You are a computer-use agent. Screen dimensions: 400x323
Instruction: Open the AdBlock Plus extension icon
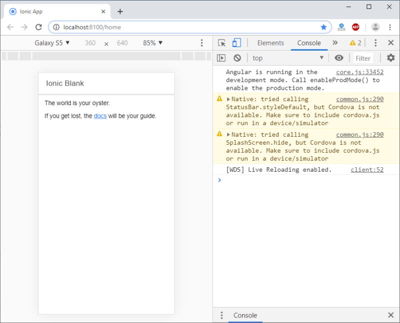355,27
